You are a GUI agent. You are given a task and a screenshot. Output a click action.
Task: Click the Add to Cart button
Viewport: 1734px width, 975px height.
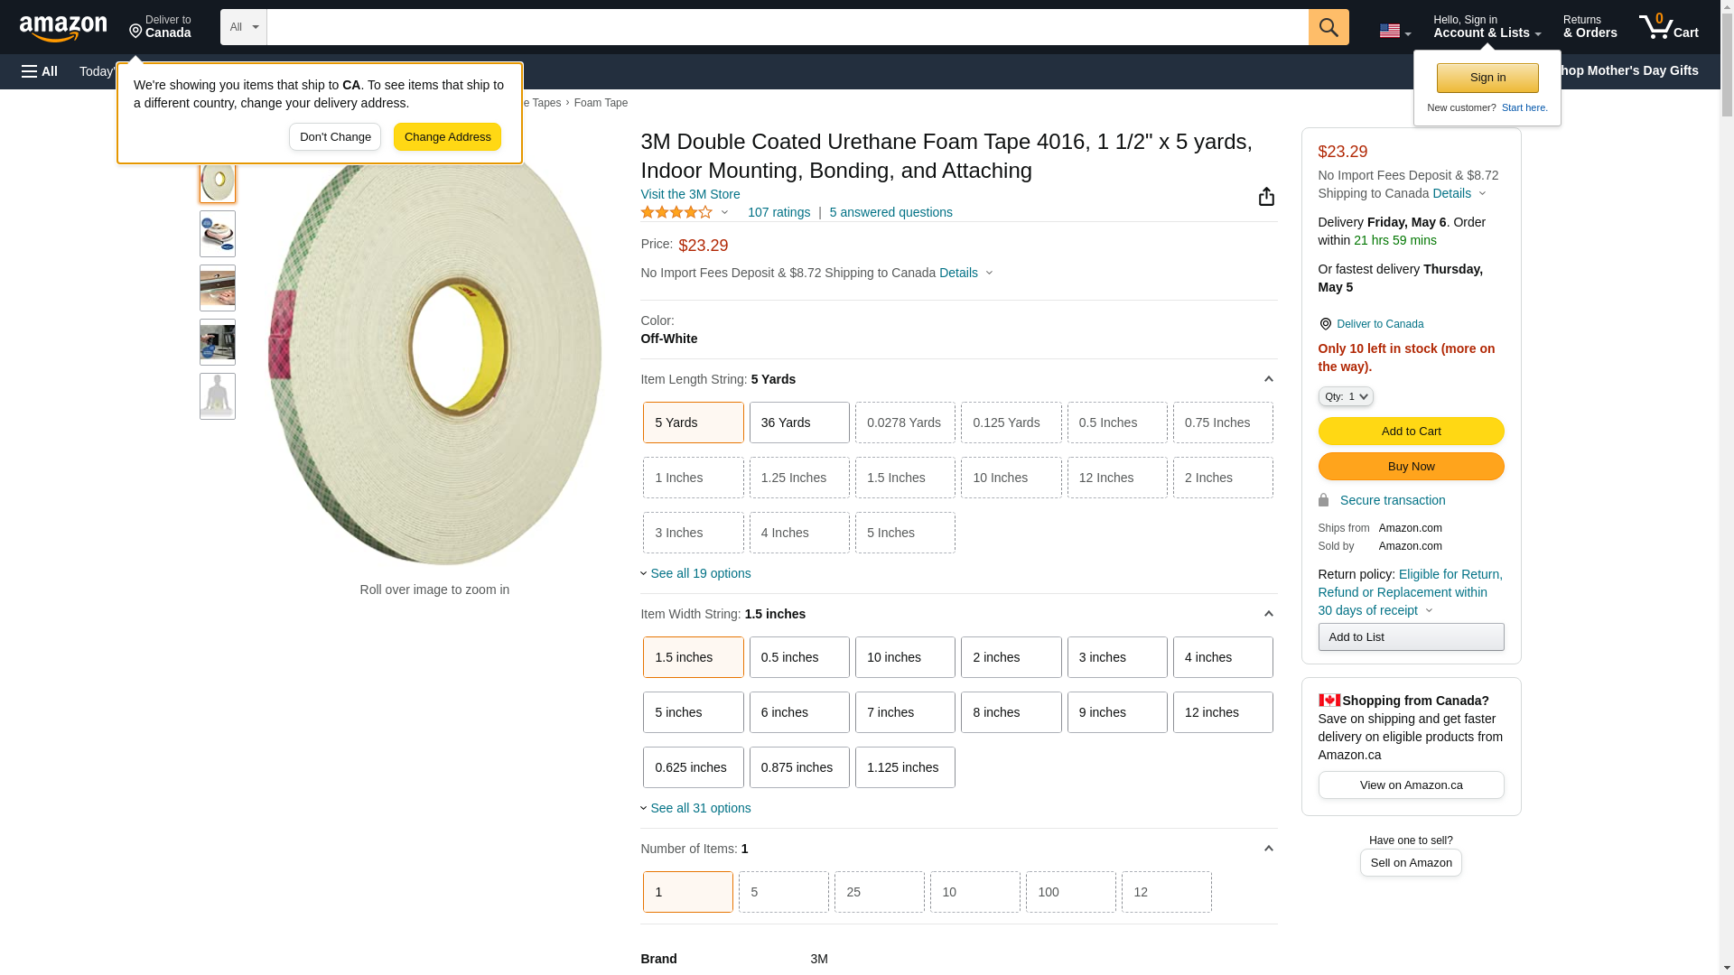[1411, 432]
